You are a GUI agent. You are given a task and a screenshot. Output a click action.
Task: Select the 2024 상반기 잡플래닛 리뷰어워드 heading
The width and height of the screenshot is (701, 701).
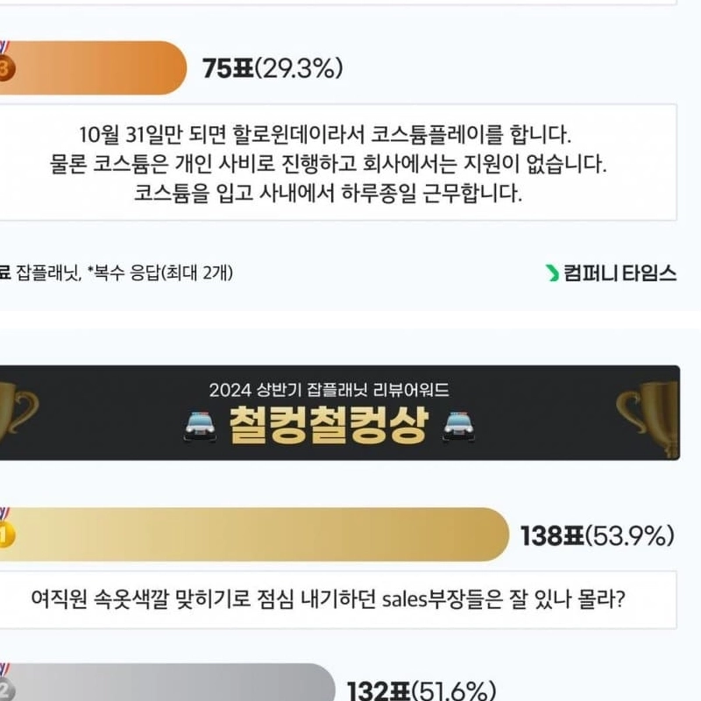pos(329,388)
